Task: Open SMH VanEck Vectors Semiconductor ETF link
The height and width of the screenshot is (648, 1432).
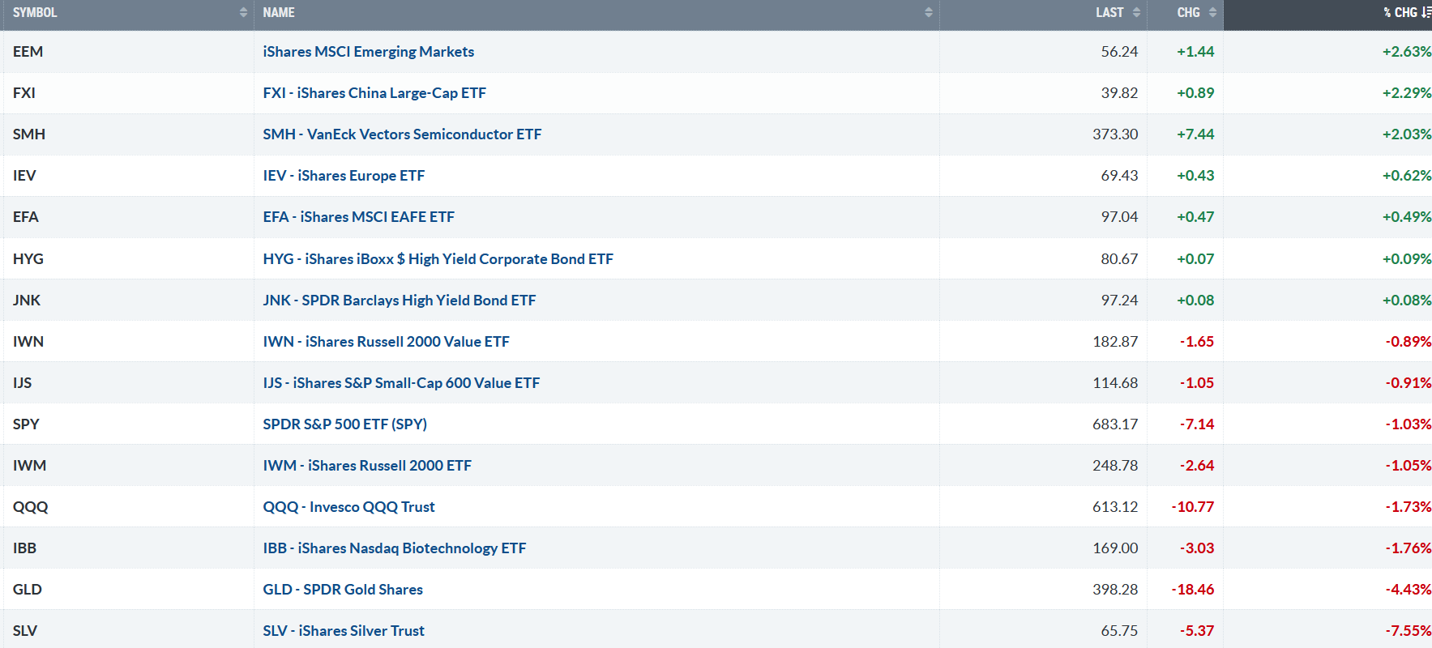Action: (401, 134)
